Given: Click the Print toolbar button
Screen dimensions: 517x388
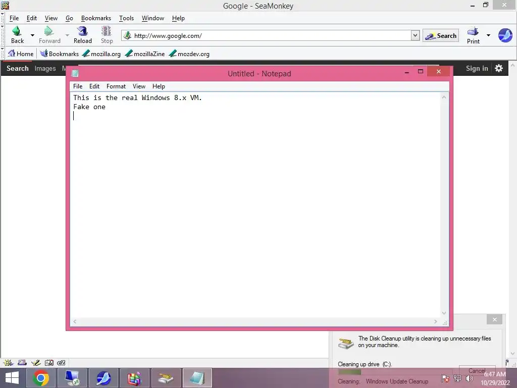Looking at the screenshot, I should click(x=473, y=35).
